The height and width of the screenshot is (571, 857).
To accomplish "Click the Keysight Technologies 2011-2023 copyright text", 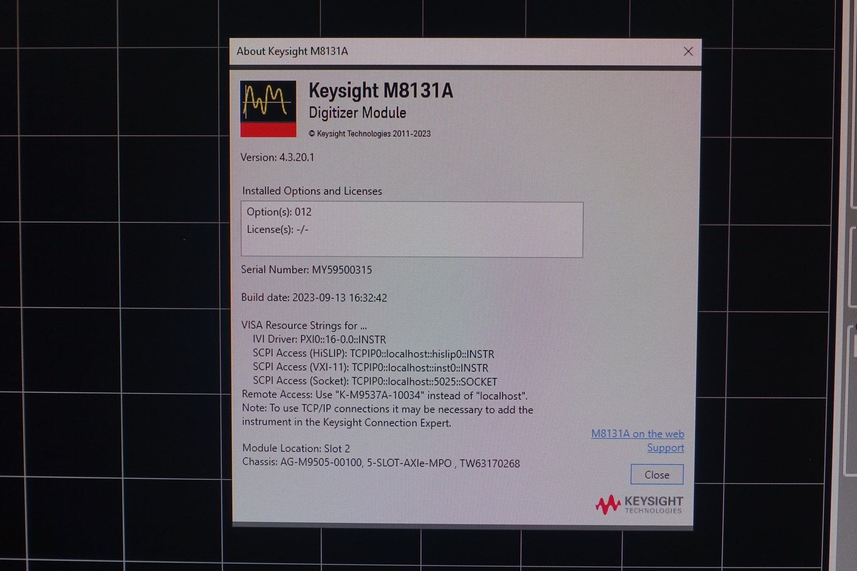I will (x=370, y=134).
